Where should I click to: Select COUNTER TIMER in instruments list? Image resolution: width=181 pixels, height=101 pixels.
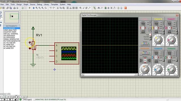(x=10, y=32)
